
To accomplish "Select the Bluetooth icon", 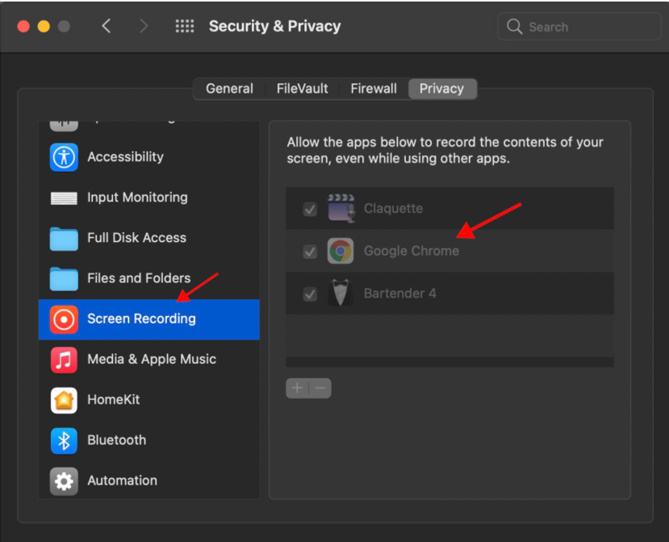I will (x=64, y=440).
